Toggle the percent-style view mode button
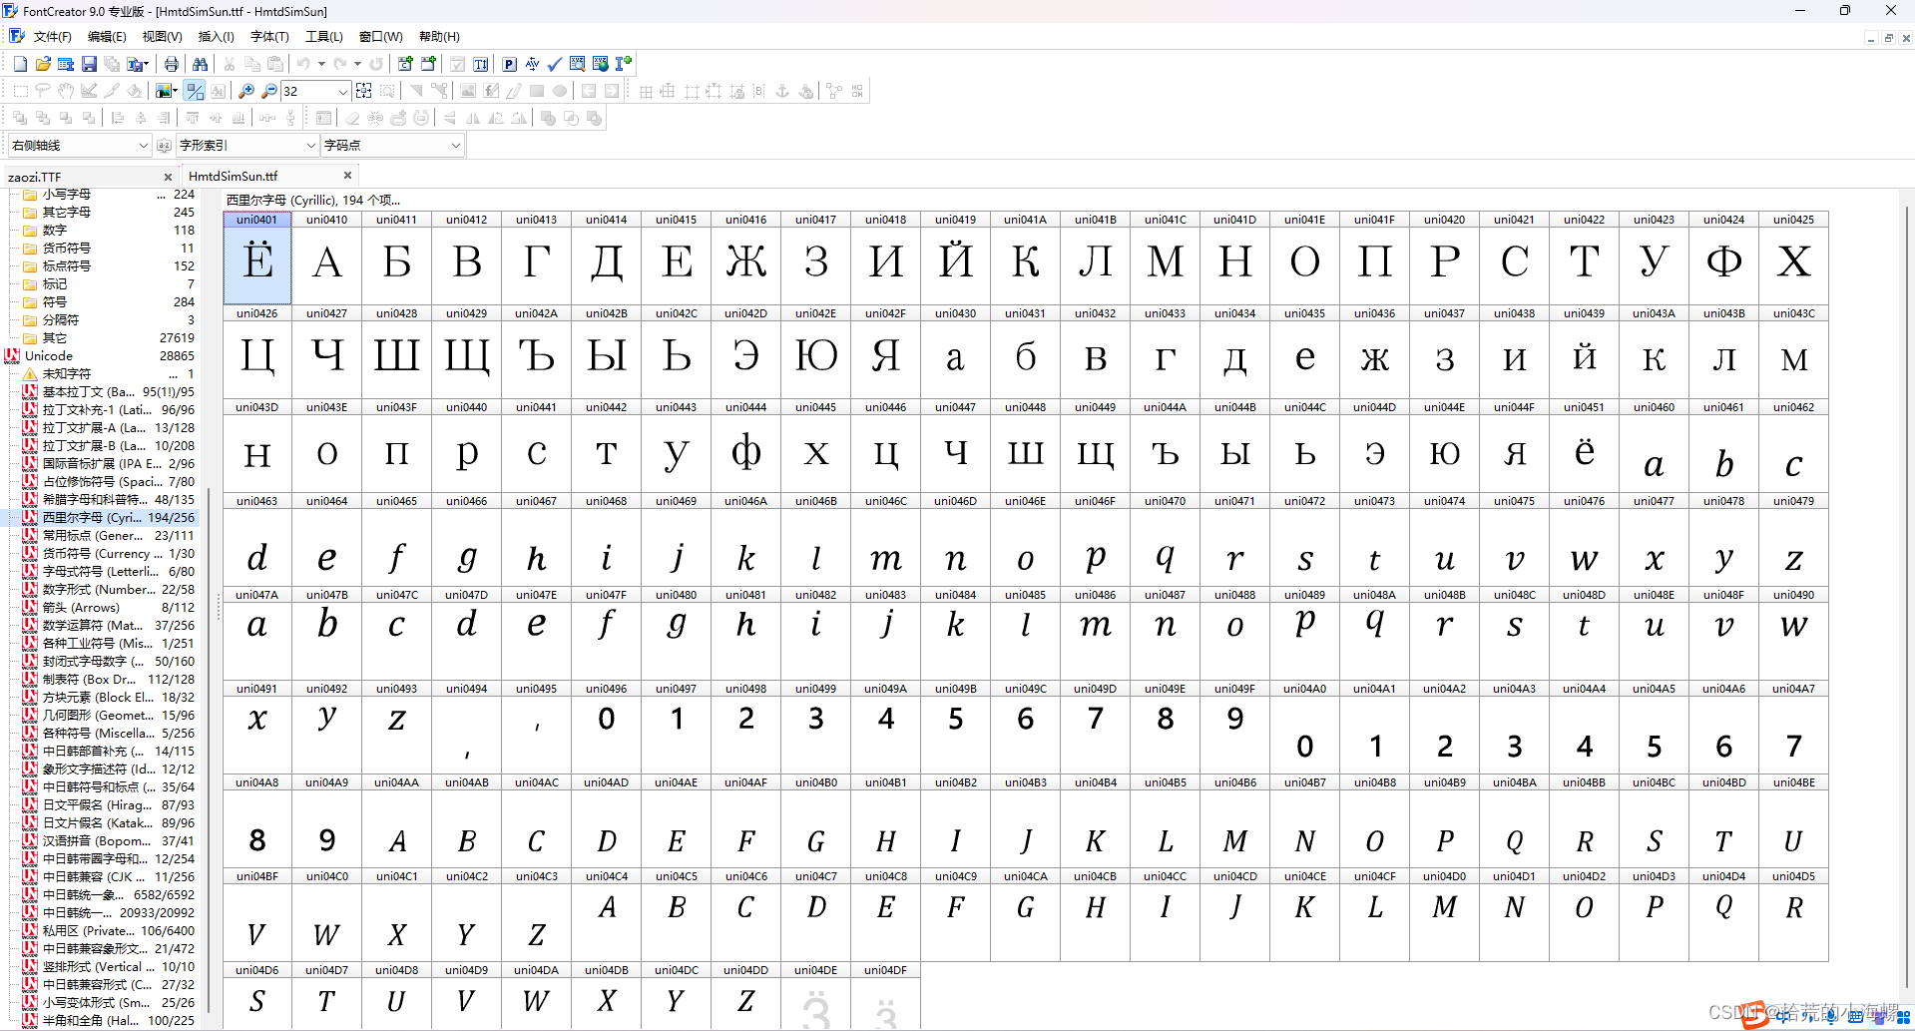Viewport: 1915px width, 1031px height. 195,91
